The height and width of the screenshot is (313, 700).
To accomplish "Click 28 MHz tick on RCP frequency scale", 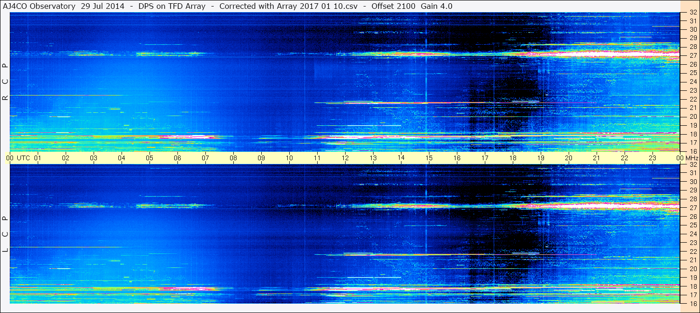I will (693, 47).
